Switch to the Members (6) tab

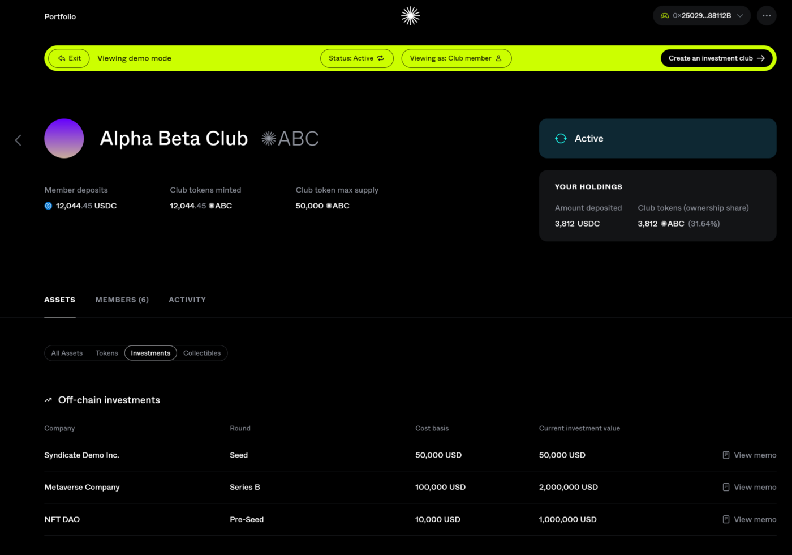pos(122,300)
